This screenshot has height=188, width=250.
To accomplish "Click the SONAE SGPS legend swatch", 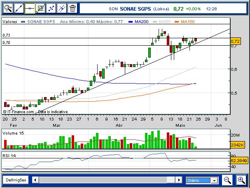I will point(23,22).
